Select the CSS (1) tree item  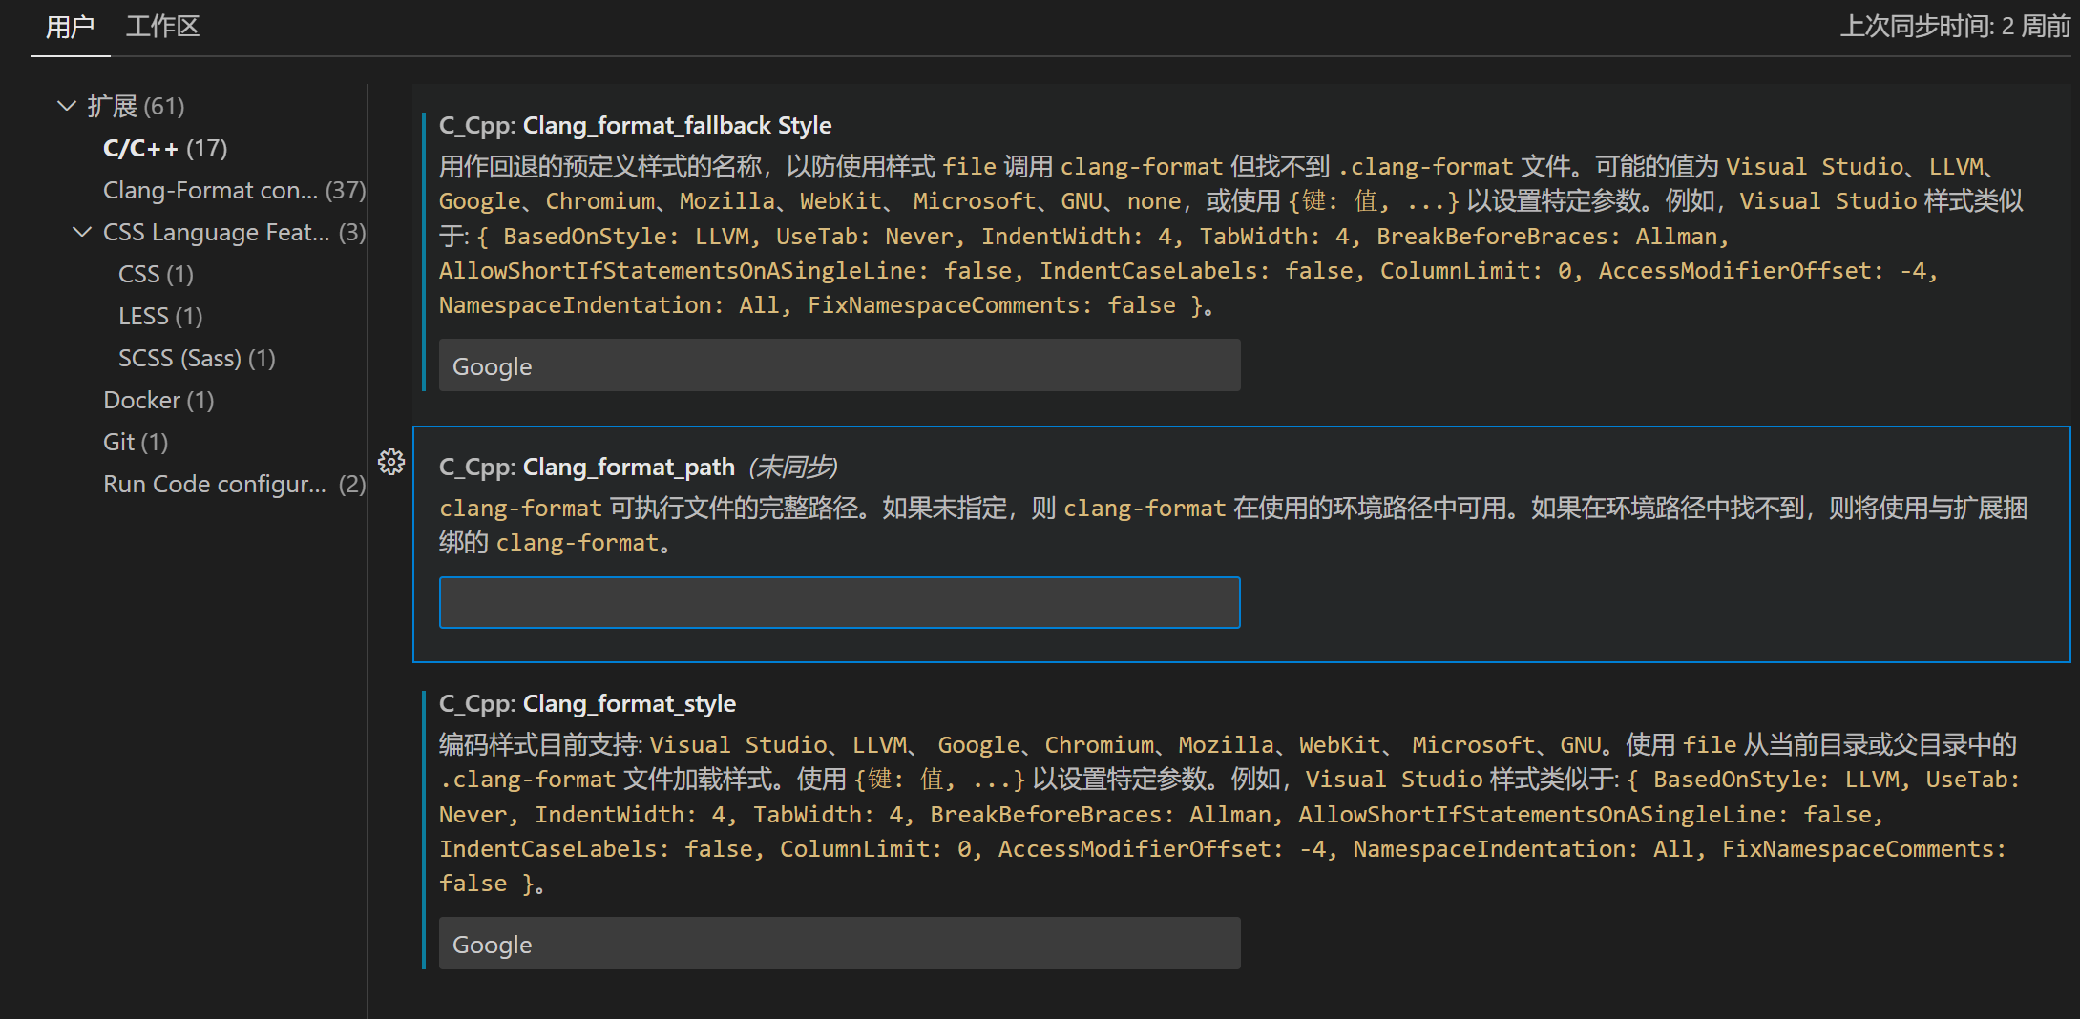pyautogui.click(x=156, y=274)
